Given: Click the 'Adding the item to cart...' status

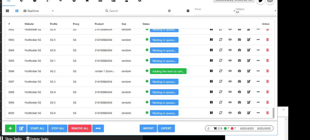Looking at the screenshot, I should coord(168,71).
